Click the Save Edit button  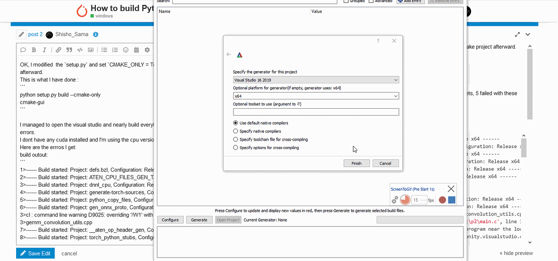pos(35,253)
